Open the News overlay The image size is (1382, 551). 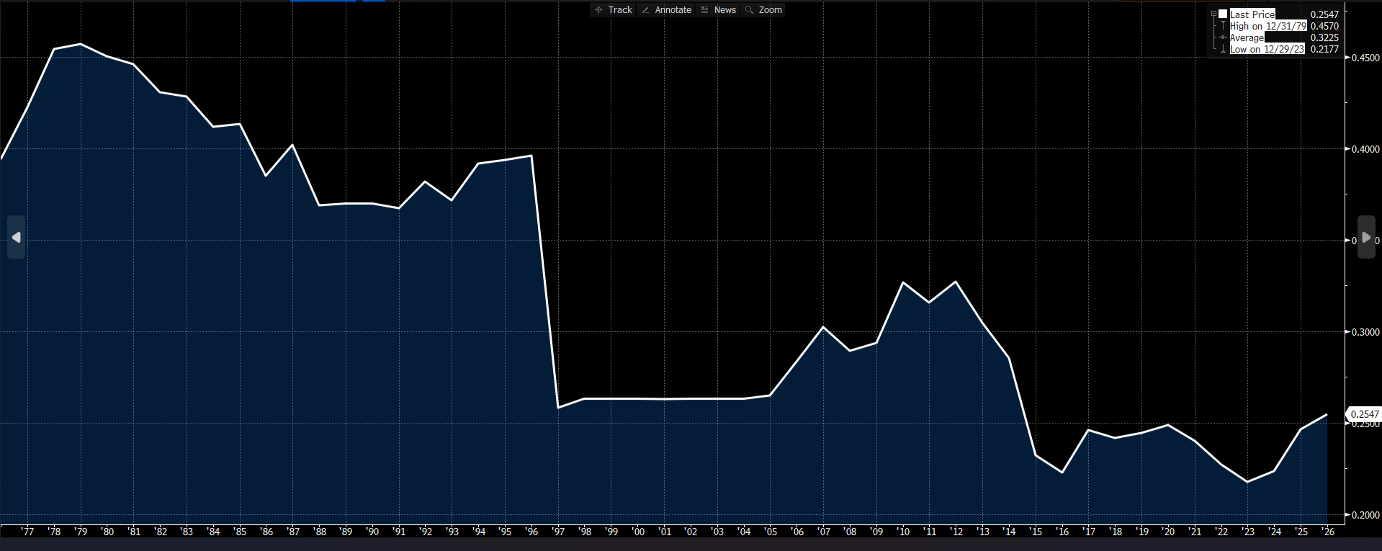718,10
